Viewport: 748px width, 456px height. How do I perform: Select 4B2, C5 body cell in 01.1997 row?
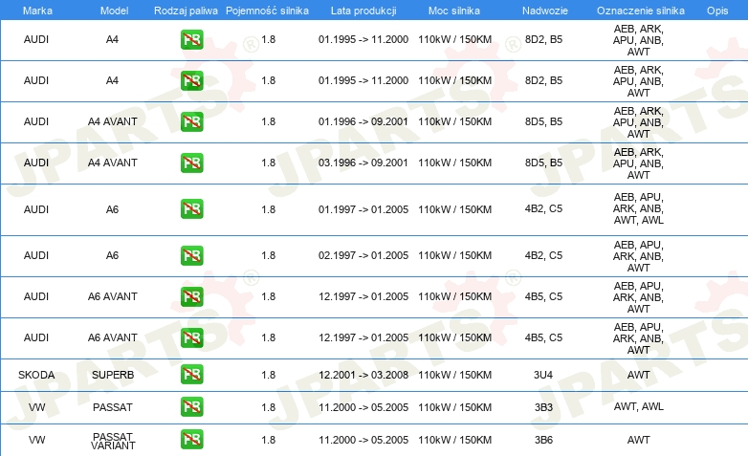(543, 208)
